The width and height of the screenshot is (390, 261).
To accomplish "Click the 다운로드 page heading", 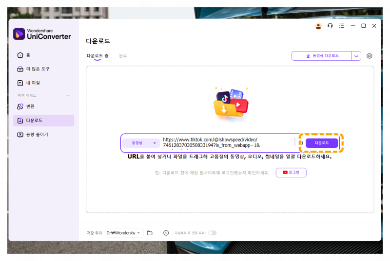I will point(98,41).
